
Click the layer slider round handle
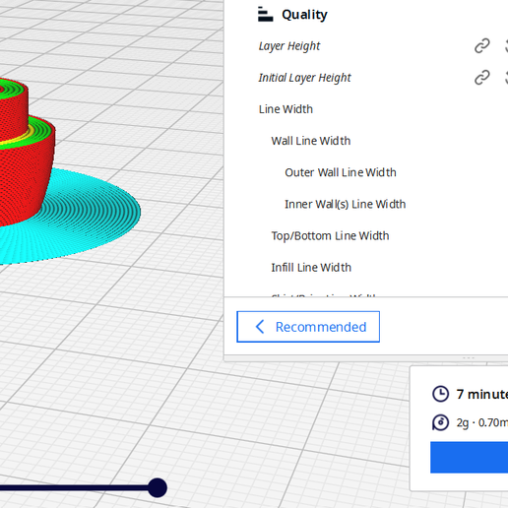click(158, 487)
